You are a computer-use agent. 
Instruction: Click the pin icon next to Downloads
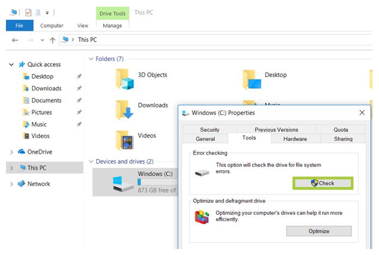click(x=79, y=88)
